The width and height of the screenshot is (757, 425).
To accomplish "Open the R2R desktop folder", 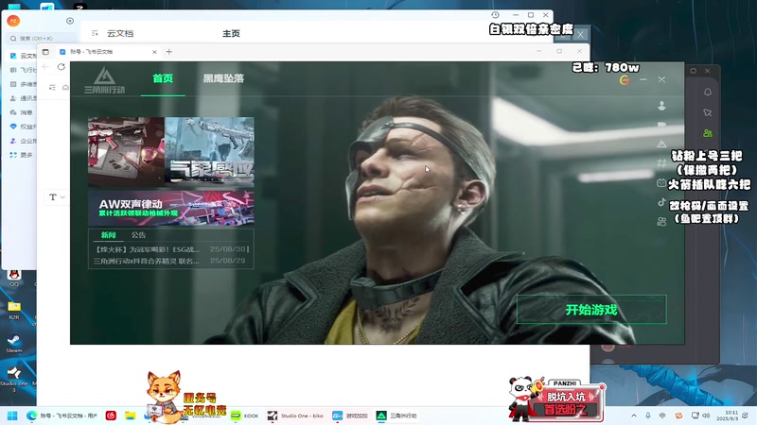I will point(14,311).
